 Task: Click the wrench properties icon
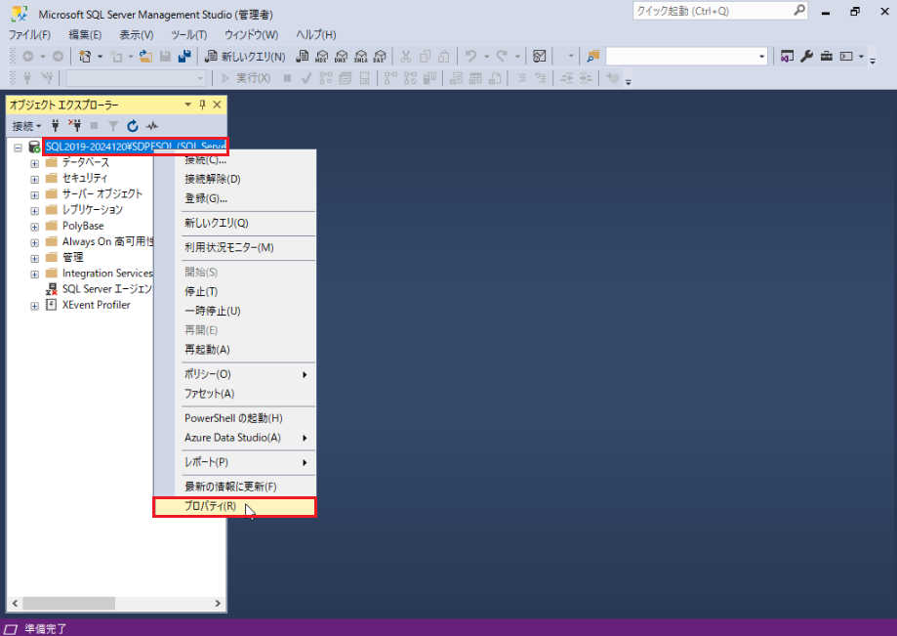[x=806, y=56]
